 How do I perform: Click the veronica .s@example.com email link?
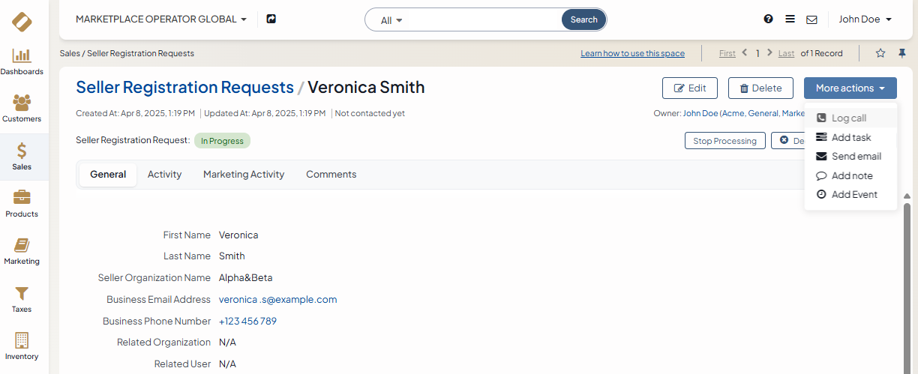(277, 299)
